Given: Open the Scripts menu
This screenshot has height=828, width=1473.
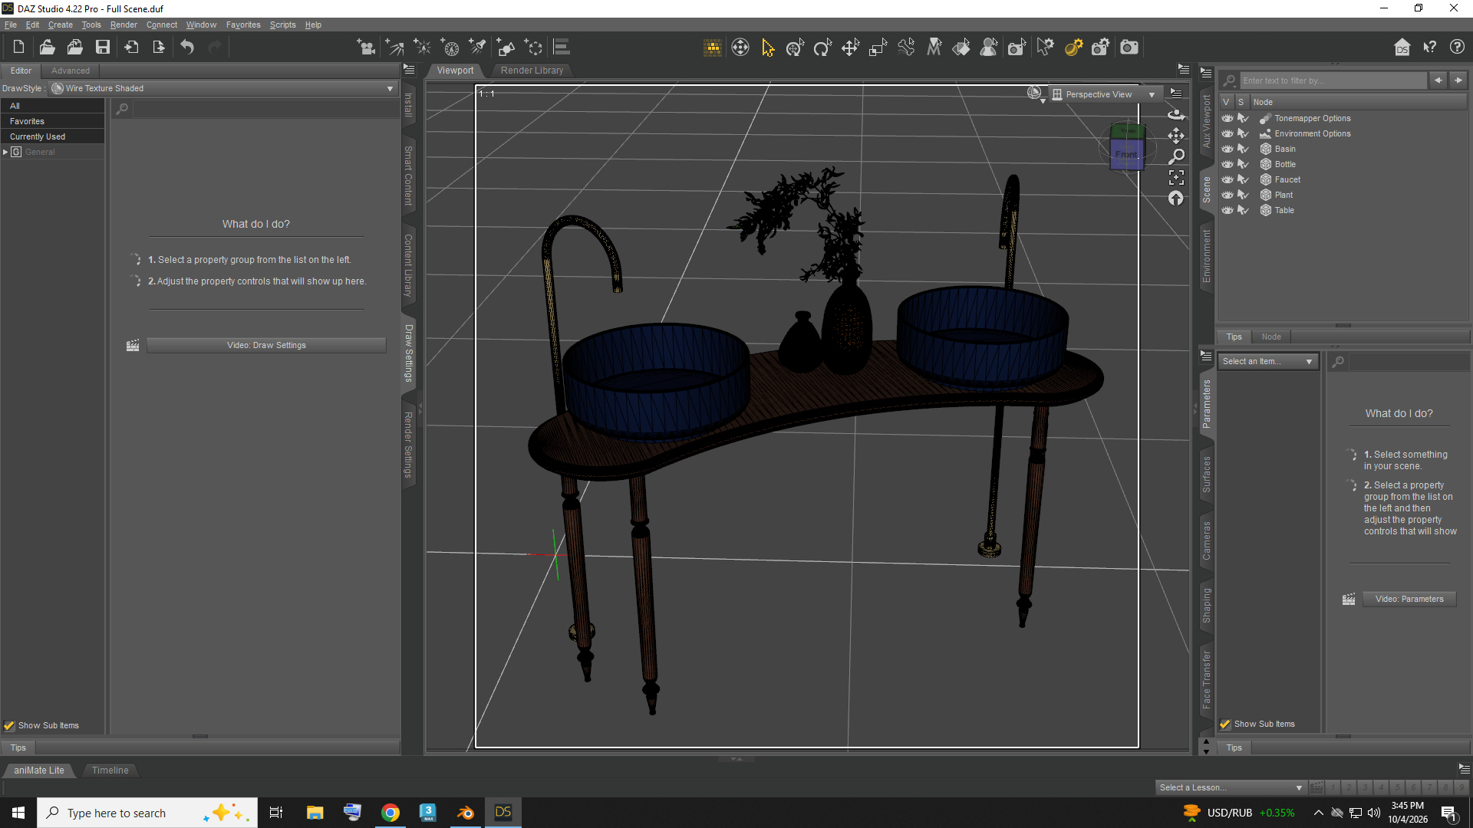Looking at the screenshot, I should click(x=282, y=25).
